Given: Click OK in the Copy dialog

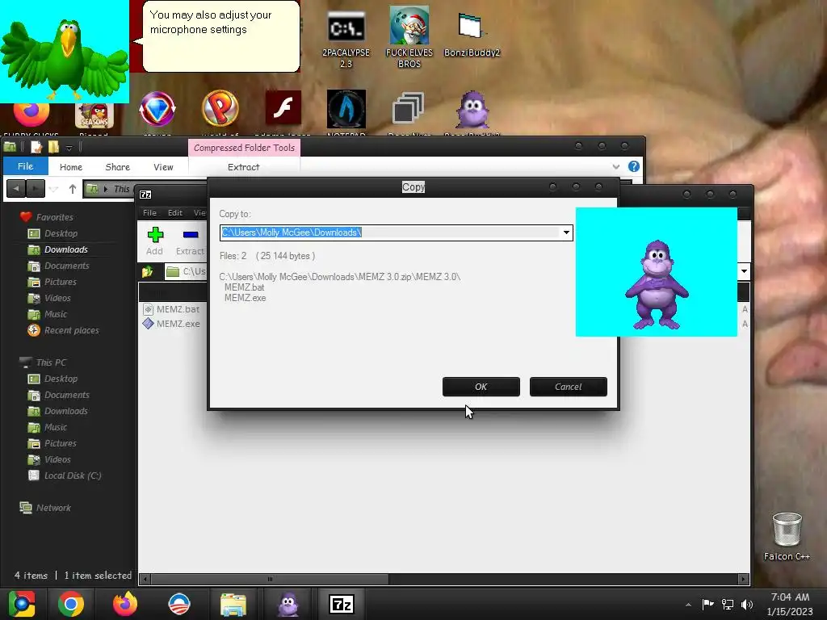Looking at the screenshot, I should coord(481,387).
